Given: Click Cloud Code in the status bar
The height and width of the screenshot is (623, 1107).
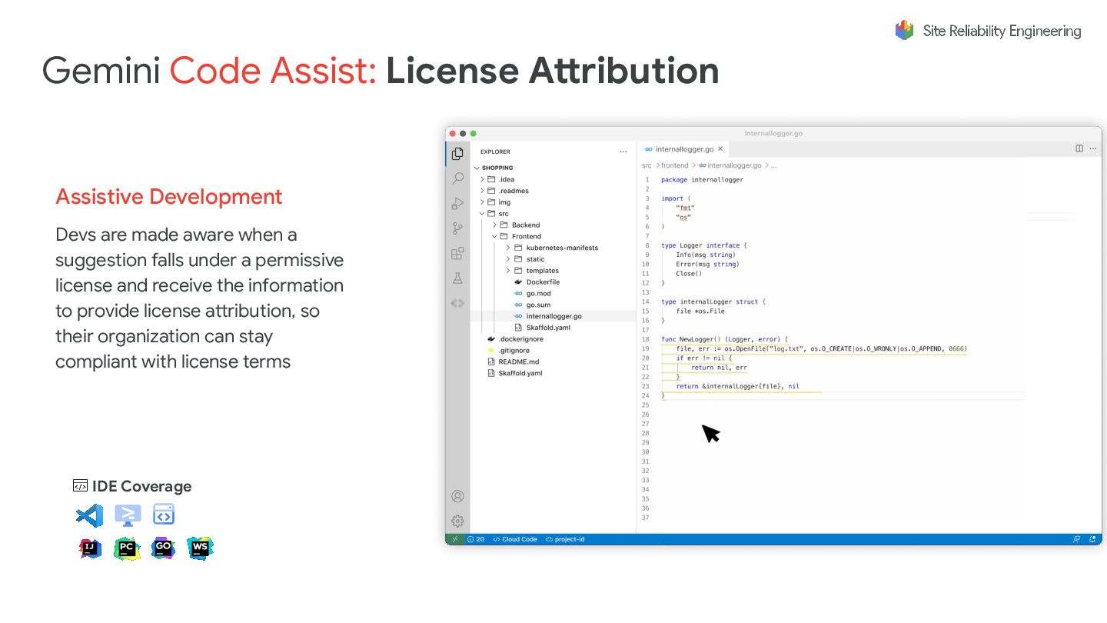Looking at the screenshot, I should coord(515,539).
